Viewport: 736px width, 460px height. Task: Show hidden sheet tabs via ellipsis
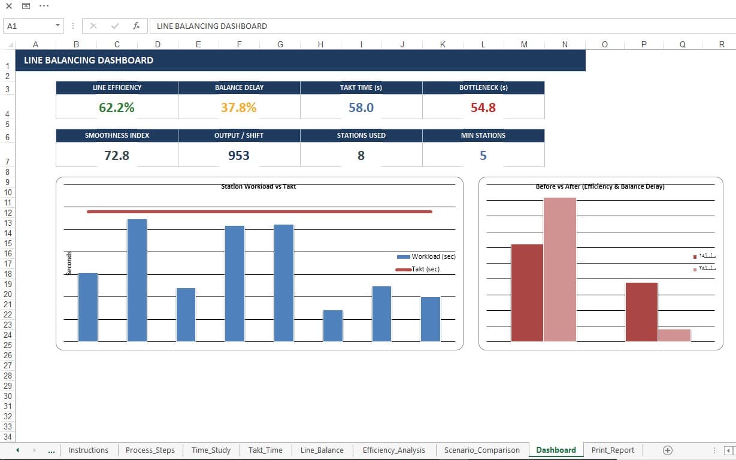(51, 450)
